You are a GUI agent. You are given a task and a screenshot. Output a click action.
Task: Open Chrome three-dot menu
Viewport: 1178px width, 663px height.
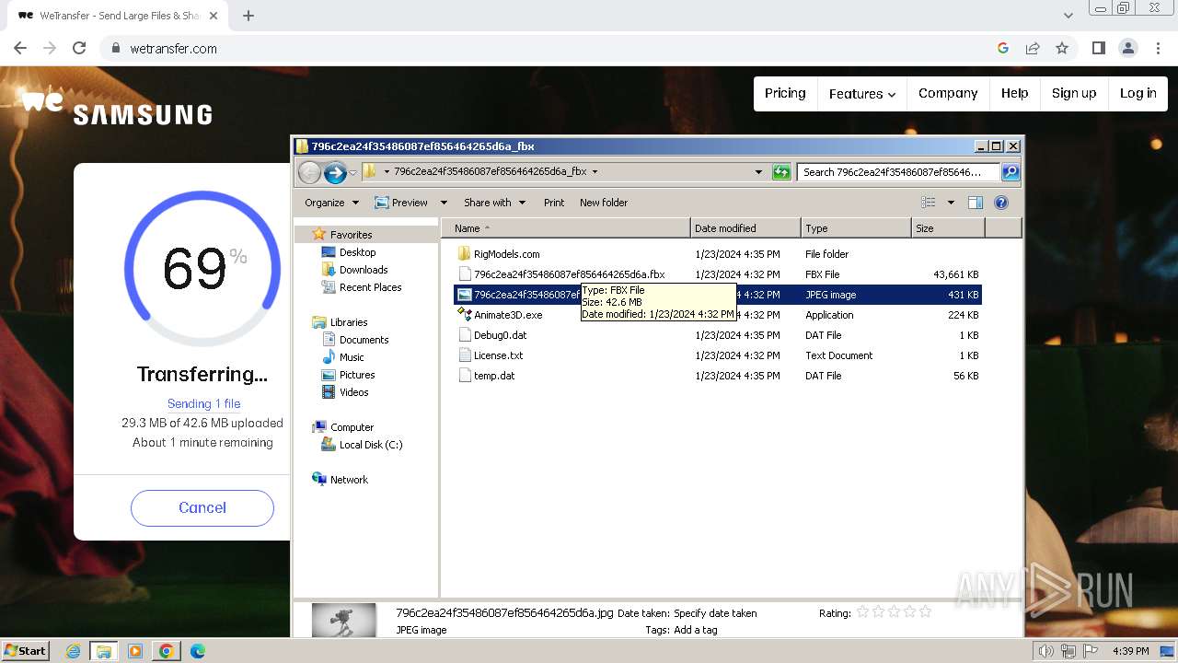(1158, 48)
